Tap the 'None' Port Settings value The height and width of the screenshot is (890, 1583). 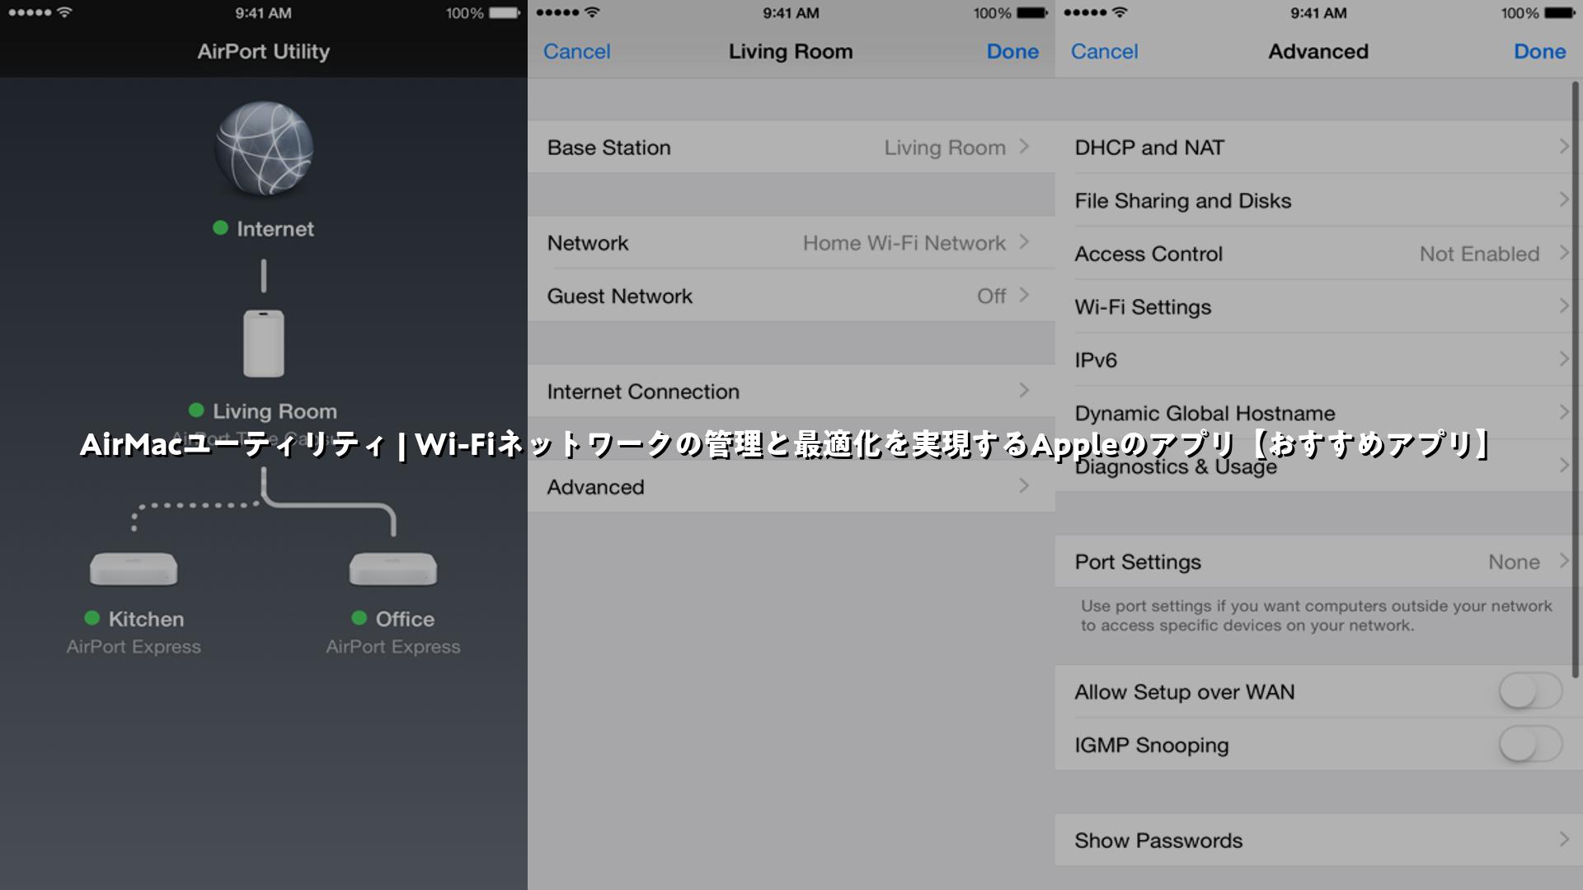tap(1514, 562)
